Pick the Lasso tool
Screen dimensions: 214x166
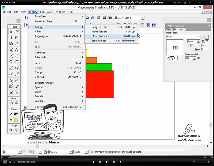coord(17,37)
